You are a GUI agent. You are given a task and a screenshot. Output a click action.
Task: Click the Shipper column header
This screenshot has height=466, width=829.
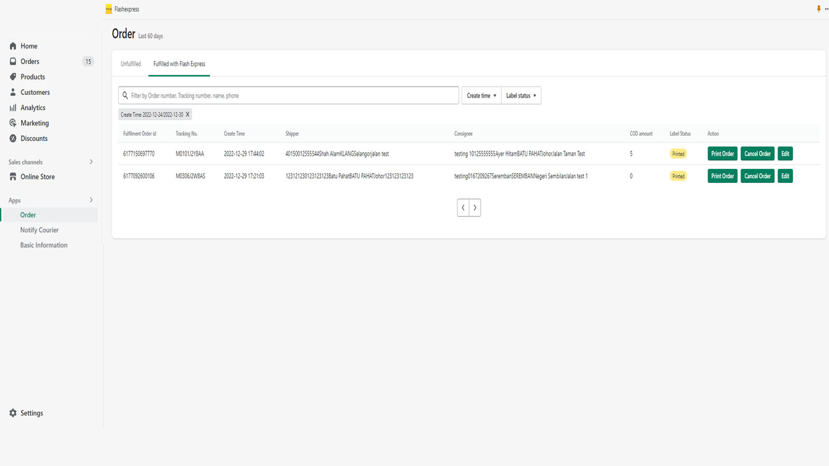tap(292, 134)
